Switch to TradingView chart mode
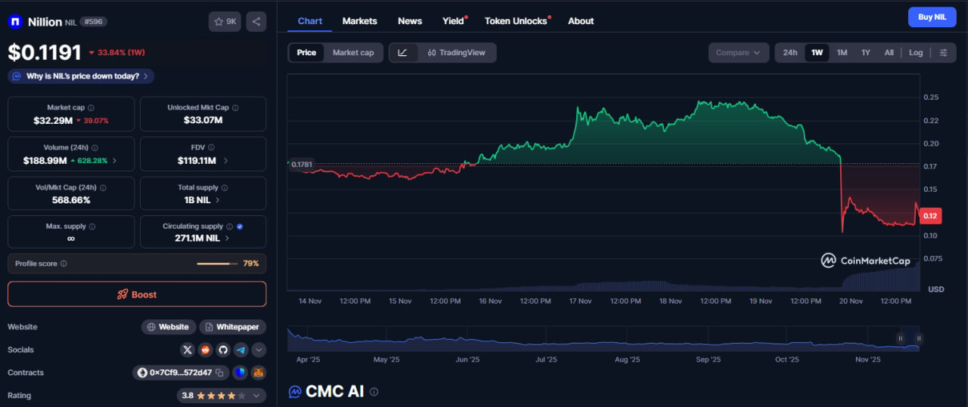The height and width of the screenshot is (407, 968). click(x=456, y=53)
